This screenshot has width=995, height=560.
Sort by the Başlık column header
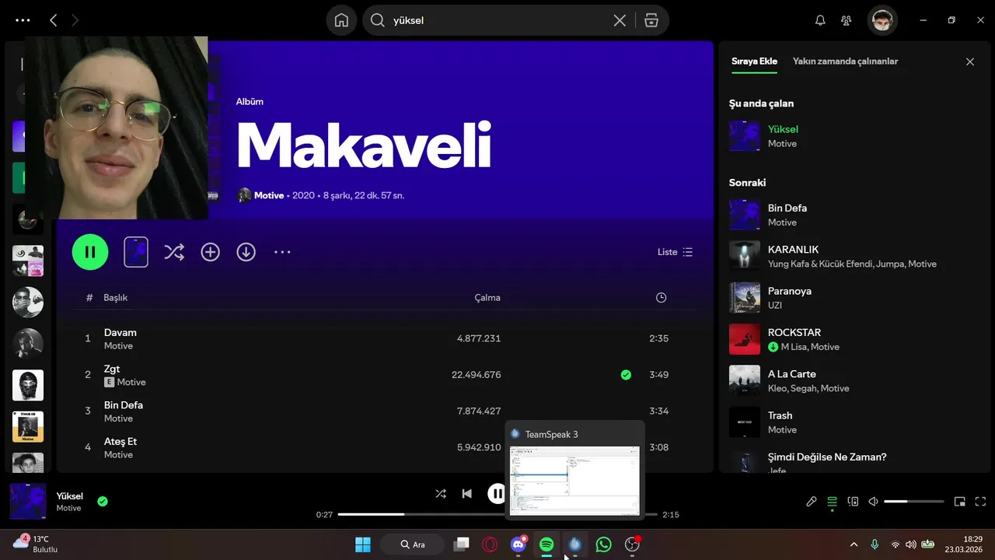pos(116,298)
